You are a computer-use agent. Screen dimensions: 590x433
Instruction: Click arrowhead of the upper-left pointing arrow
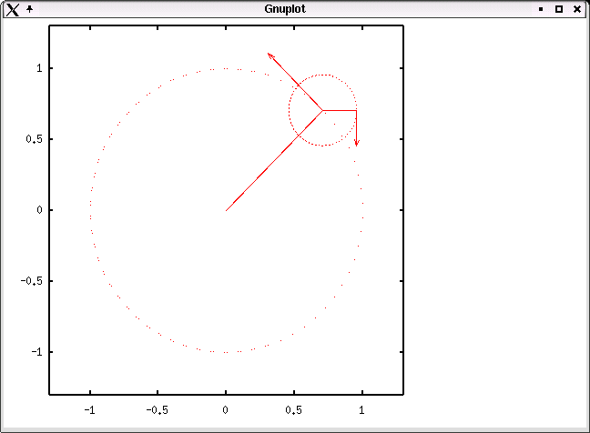[270, 55]
